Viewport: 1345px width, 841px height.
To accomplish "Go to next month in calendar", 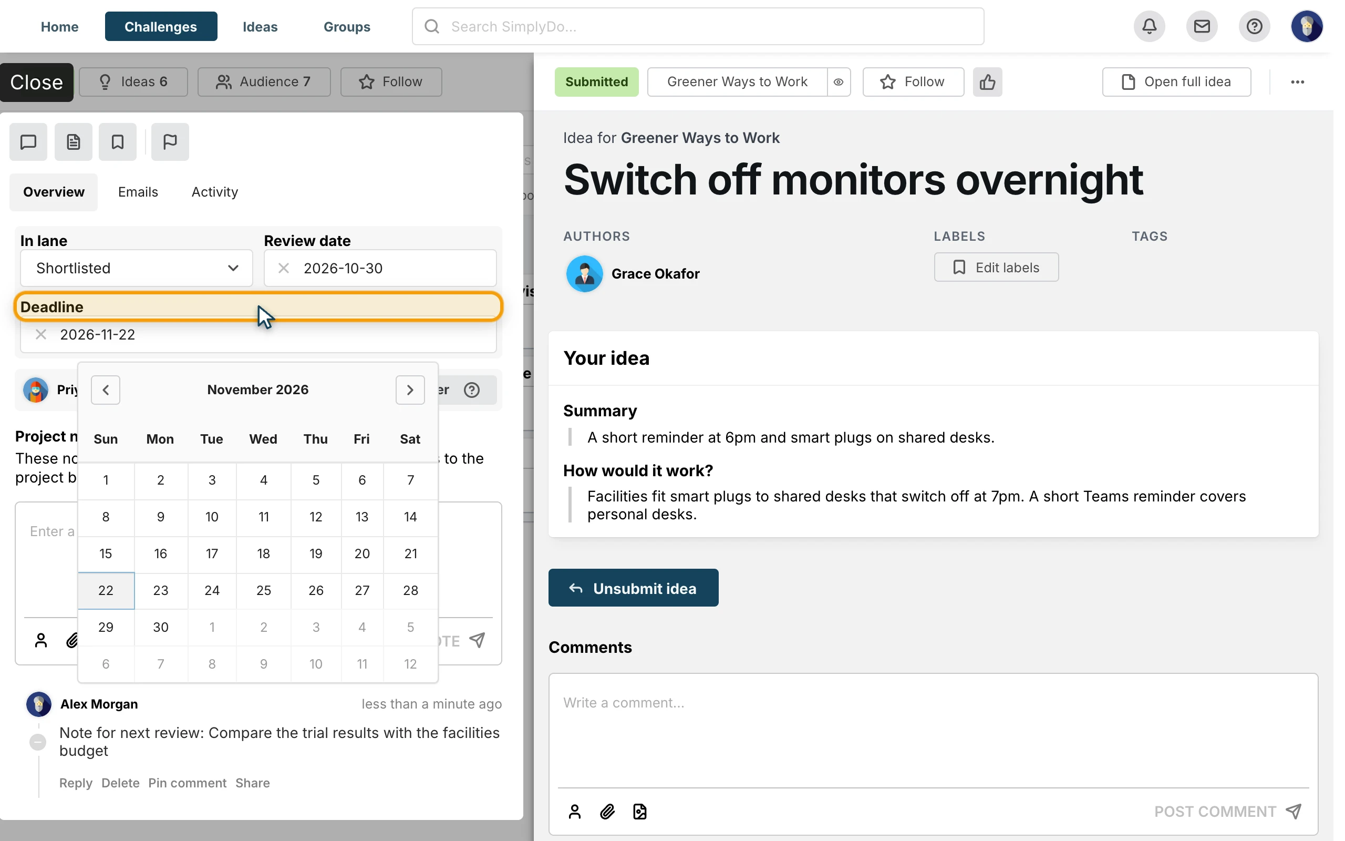I will point(410,390).
